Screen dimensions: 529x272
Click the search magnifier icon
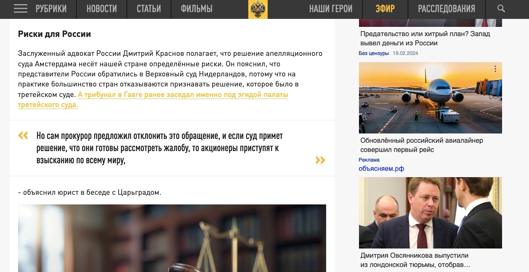click(501, 8)
